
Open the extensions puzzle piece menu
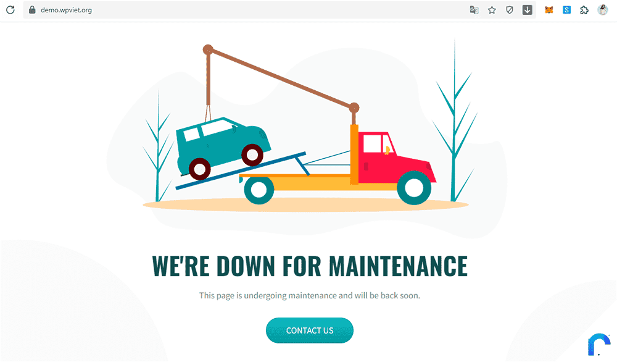coord(584,10)
